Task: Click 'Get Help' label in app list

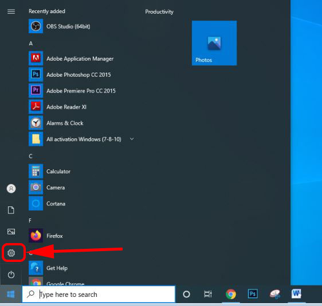Action: [57, 268]
